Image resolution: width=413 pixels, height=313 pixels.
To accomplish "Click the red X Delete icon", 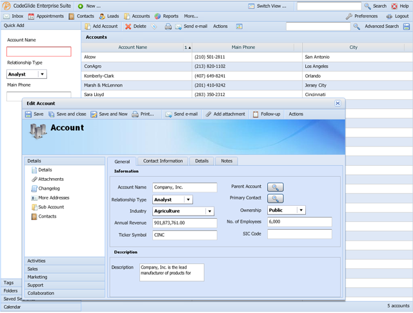I will [128, 26].
